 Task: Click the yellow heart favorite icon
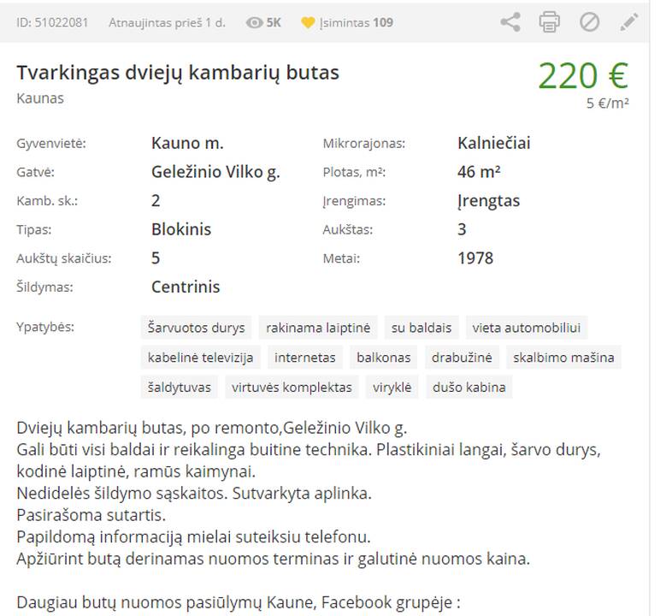click(308, 22)
